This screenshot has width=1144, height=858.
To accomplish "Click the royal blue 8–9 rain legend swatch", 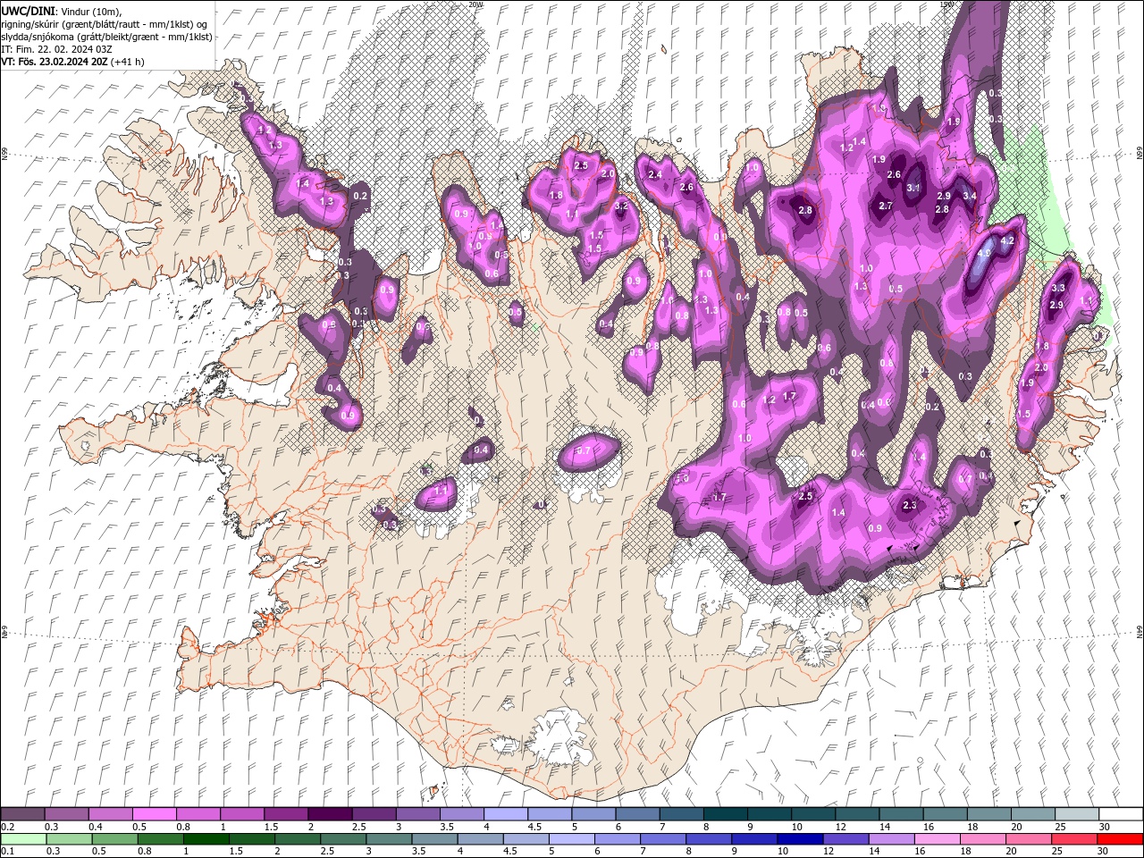I will (x=709, y=839).
